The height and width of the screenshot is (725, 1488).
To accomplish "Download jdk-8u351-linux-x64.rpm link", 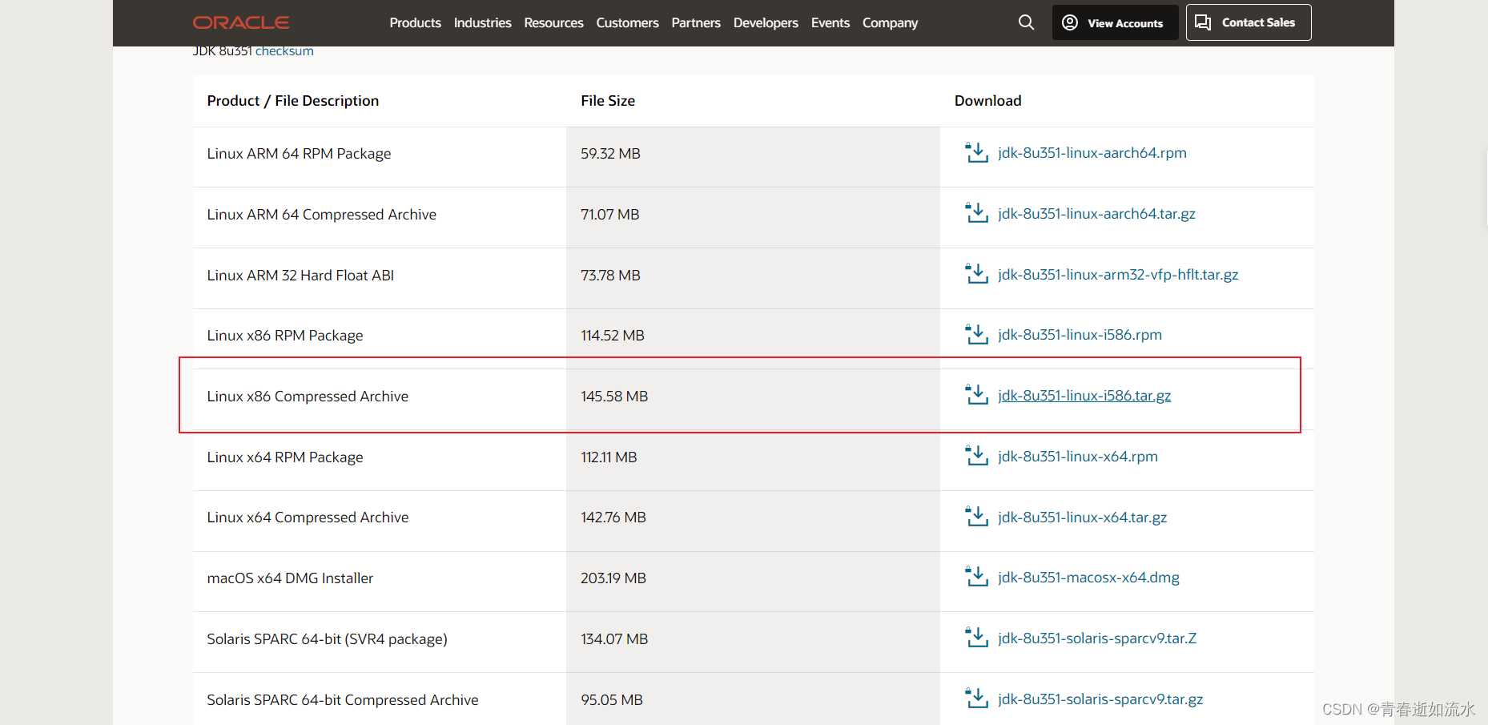I will [x=1078, y=456].
